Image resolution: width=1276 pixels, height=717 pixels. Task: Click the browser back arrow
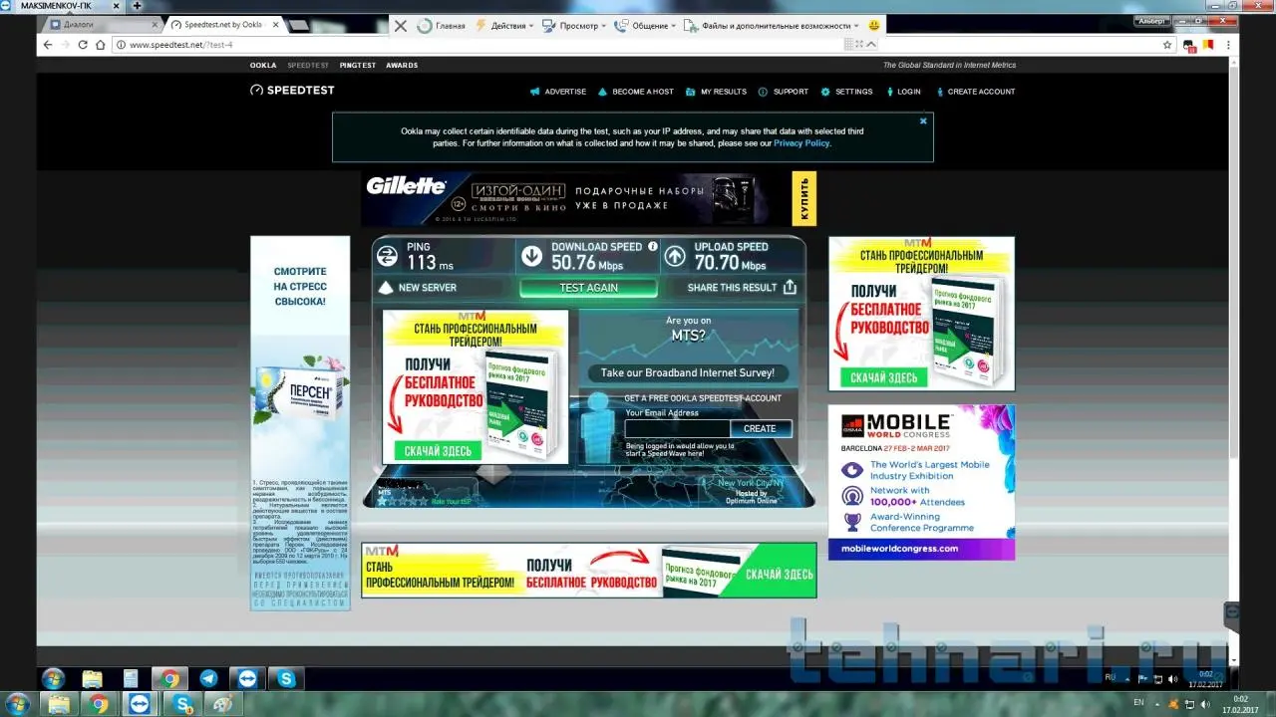pos(47,45)
